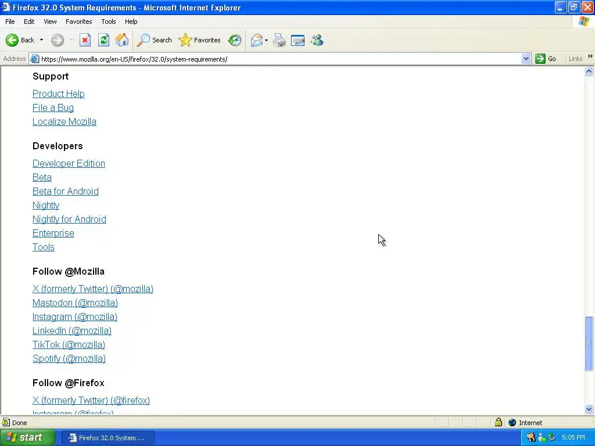Open the Windows start button
Image resolution: width=595 pixels, height=446 pixels.
coord(27,438)
